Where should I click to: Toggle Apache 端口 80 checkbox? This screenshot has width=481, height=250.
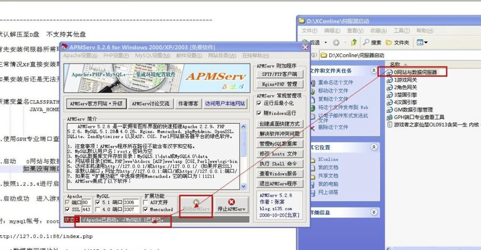(x=67, y=202)
